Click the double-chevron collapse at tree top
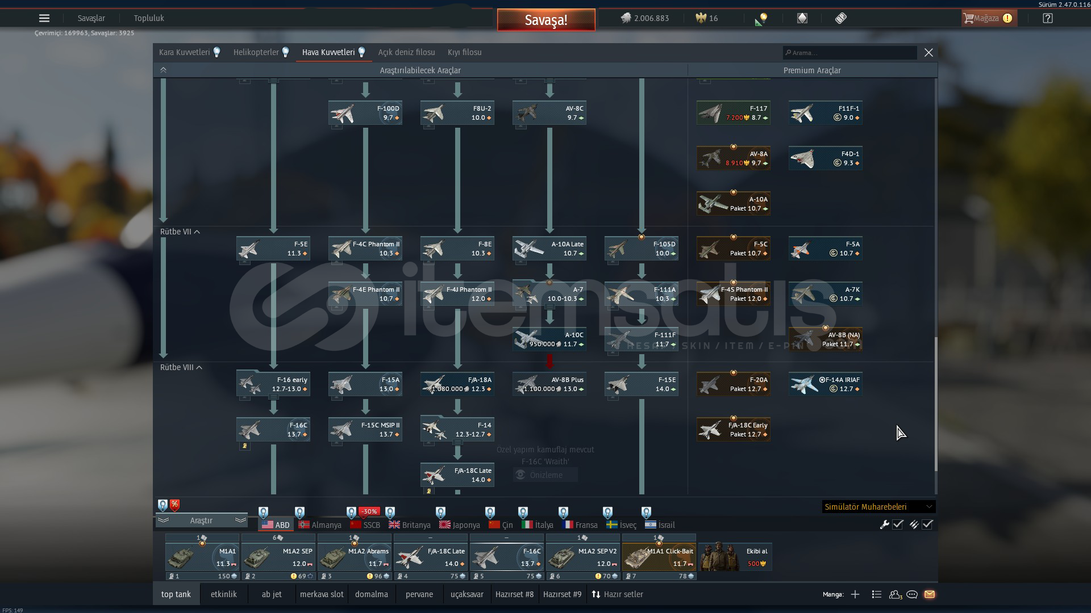 coord(163,70)
